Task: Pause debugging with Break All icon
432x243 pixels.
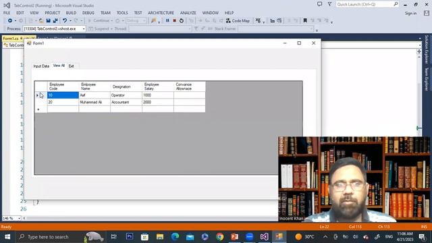Action: (x=167, y=21)
